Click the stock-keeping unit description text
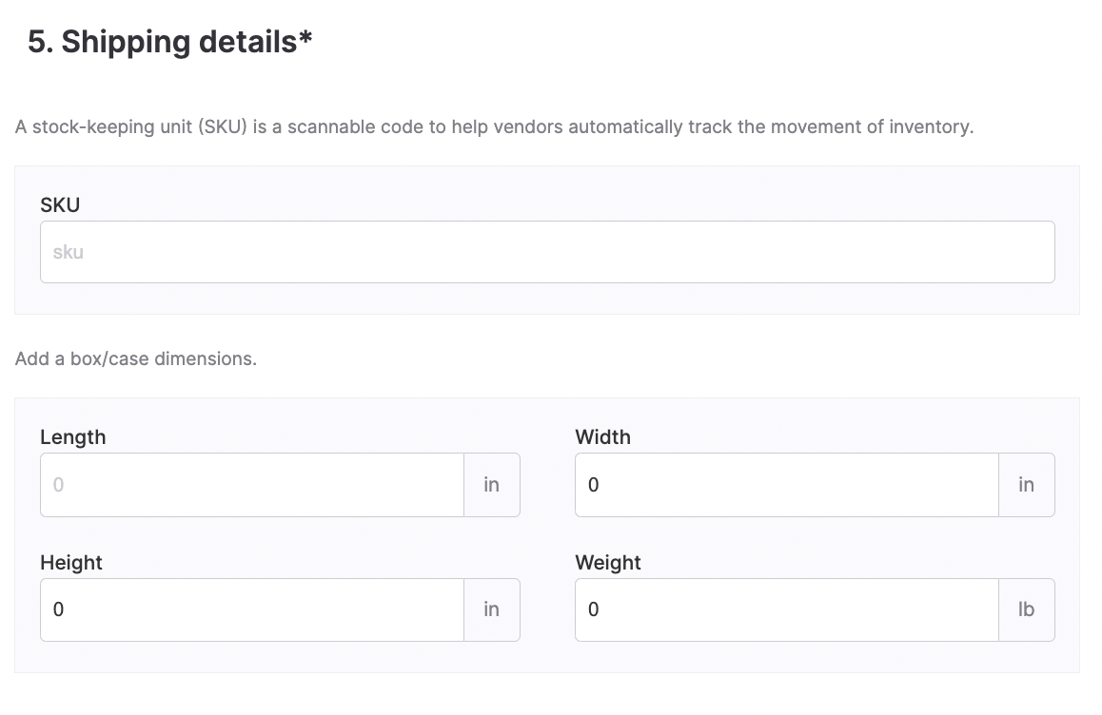This screenshot has width=1102, height=715. pos(494,127)
